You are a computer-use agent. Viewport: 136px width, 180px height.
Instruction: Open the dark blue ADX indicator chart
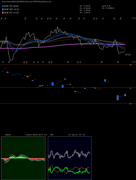tap(70, 158)
